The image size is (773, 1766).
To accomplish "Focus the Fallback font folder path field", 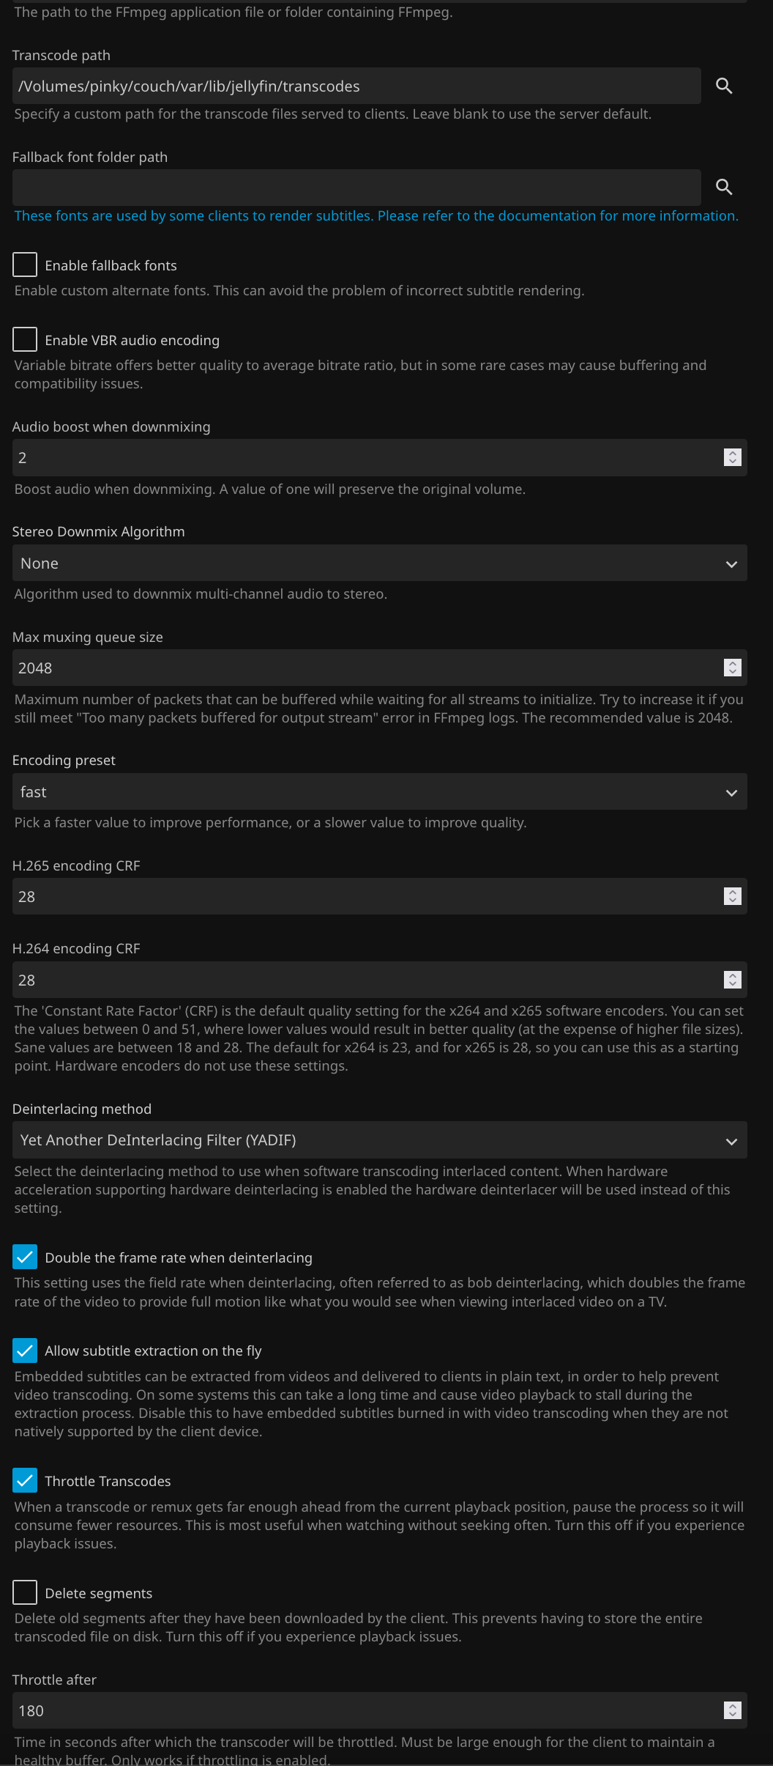I will (356, 188).
